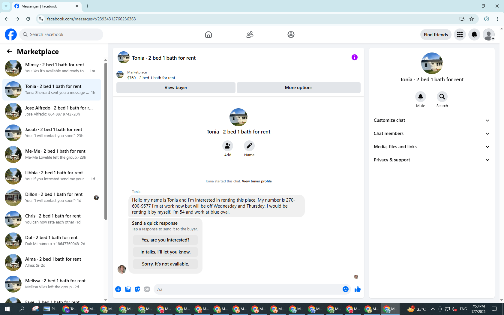The height and width of the screenshot is (315, 504).
Task: Open a new browser tab
Action: [x=88, y=6]
